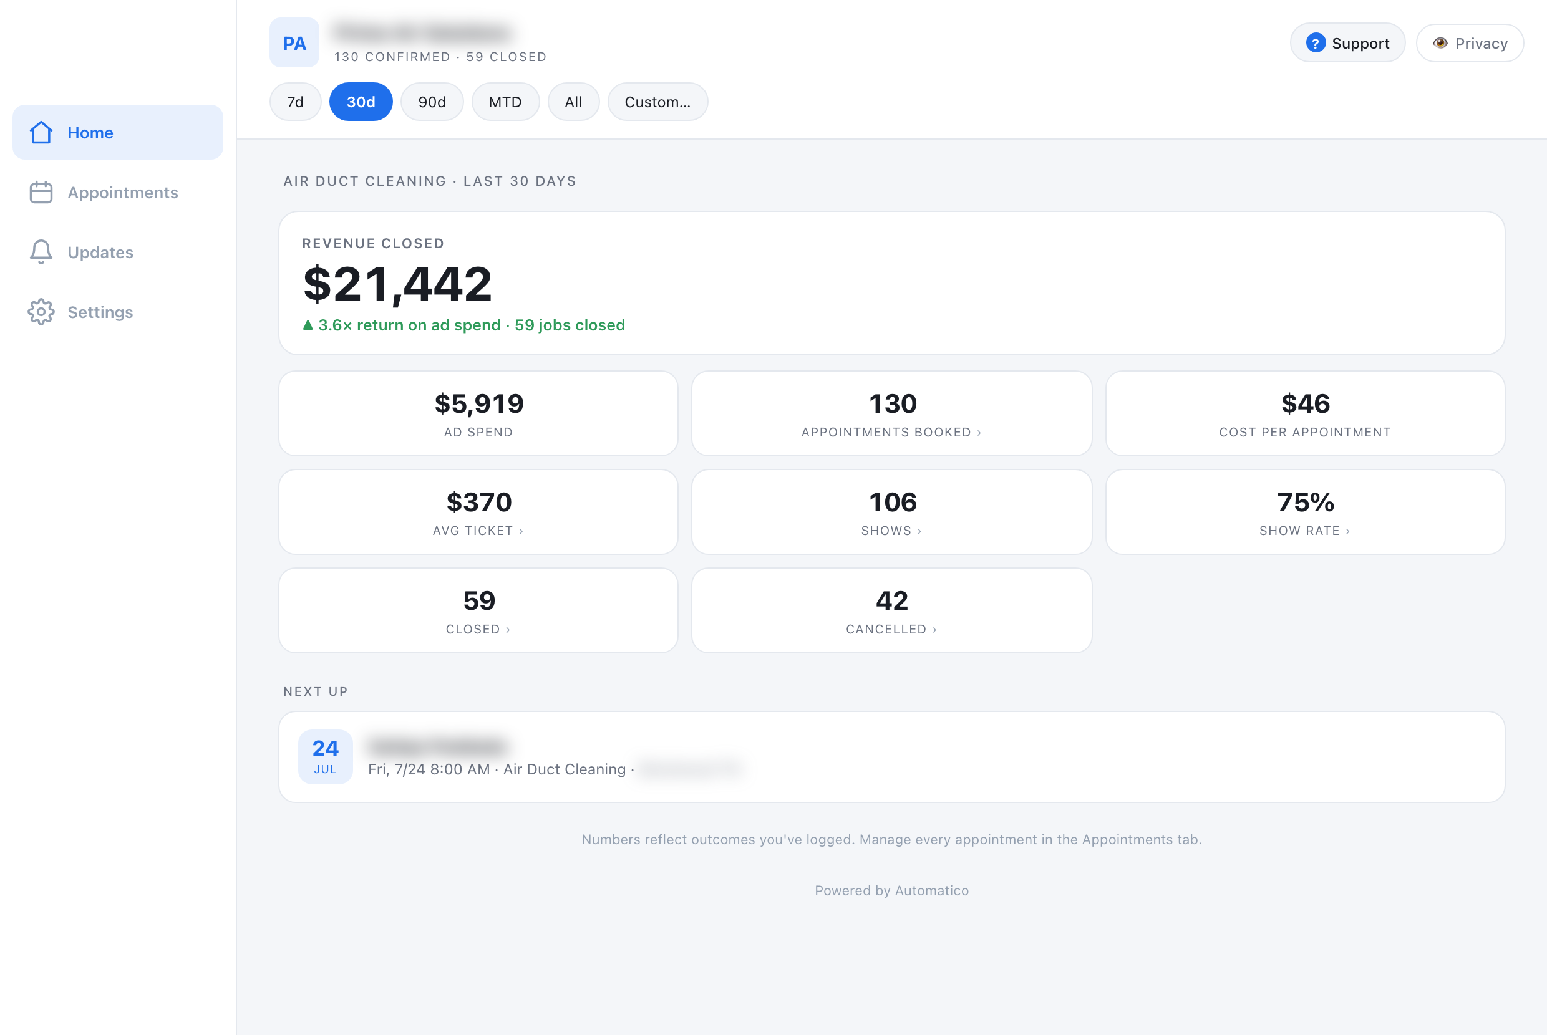This screenshot has height=1035, width=1547.
Task: Expand the Appointments Booked card chevron
Action: point(979,433)
